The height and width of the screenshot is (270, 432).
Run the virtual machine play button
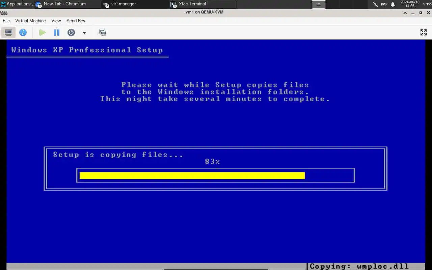pyautogui.click(x=43, y=32)
